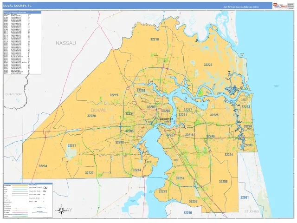
Task: Click the "DUVAL COUNTY, FL" title
Action: [18, 6]
